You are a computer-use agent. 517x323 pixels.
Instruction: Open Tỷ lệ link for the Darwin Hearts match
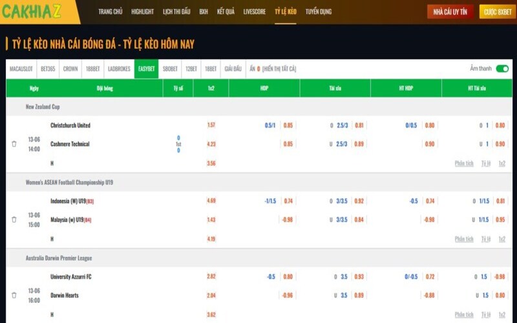(x=485, y=315)
